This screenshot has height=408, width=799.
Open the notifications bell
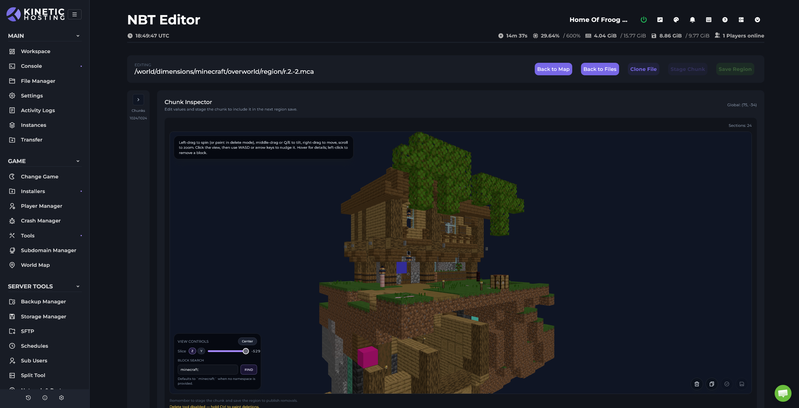click(x=692, y=20)
